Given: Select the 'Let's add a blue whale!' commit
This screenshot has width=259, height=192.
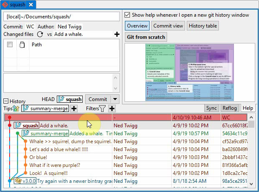Looking at the screenshot, I should coord(58,149).
